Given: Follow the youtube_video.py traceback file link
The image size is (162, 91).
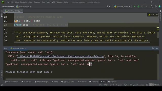Looking at the screenshot, I should click(x=60, y=56).
